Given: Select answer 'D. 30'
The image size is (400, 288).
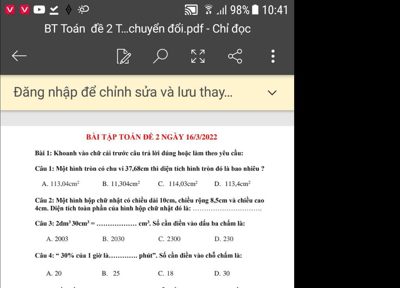Looking at the screenshot, I should [222, 274].
